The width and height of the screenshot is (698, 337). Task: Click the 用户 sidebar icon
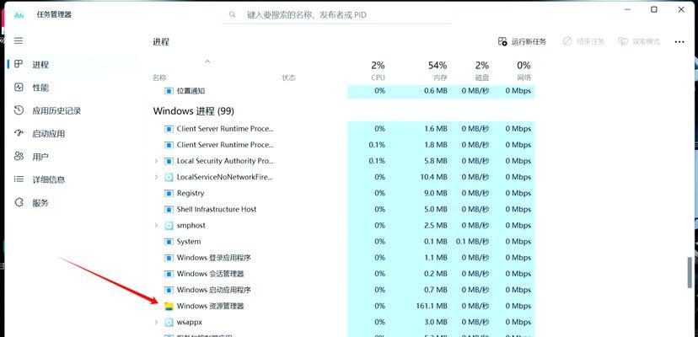(x=19, y=156)
